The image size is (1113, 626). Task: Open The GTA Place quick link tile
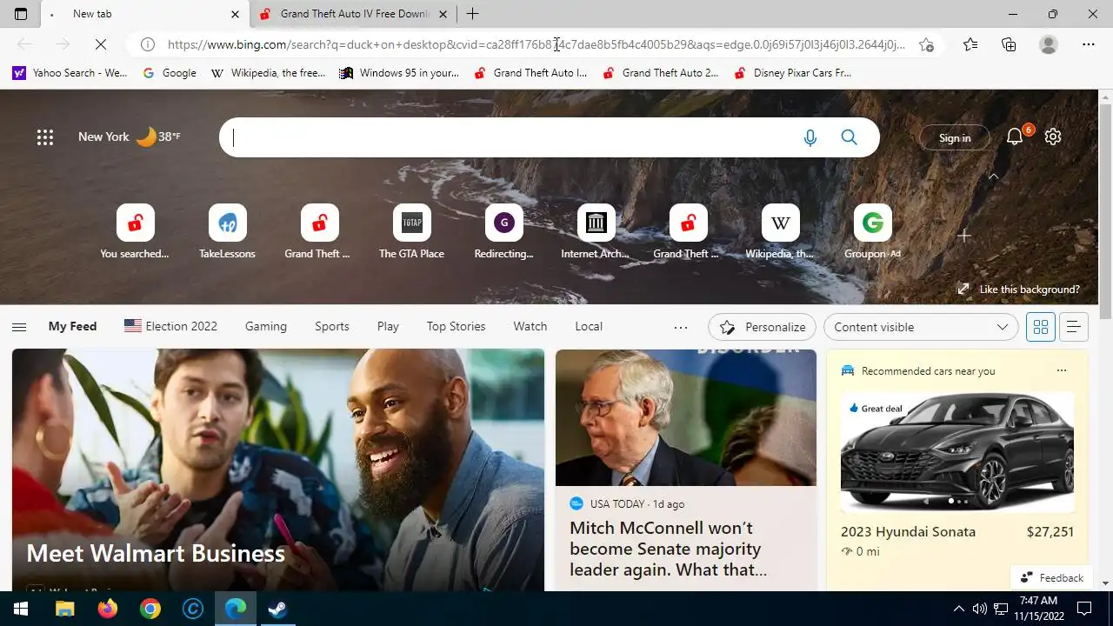click(x=411, y=232)
